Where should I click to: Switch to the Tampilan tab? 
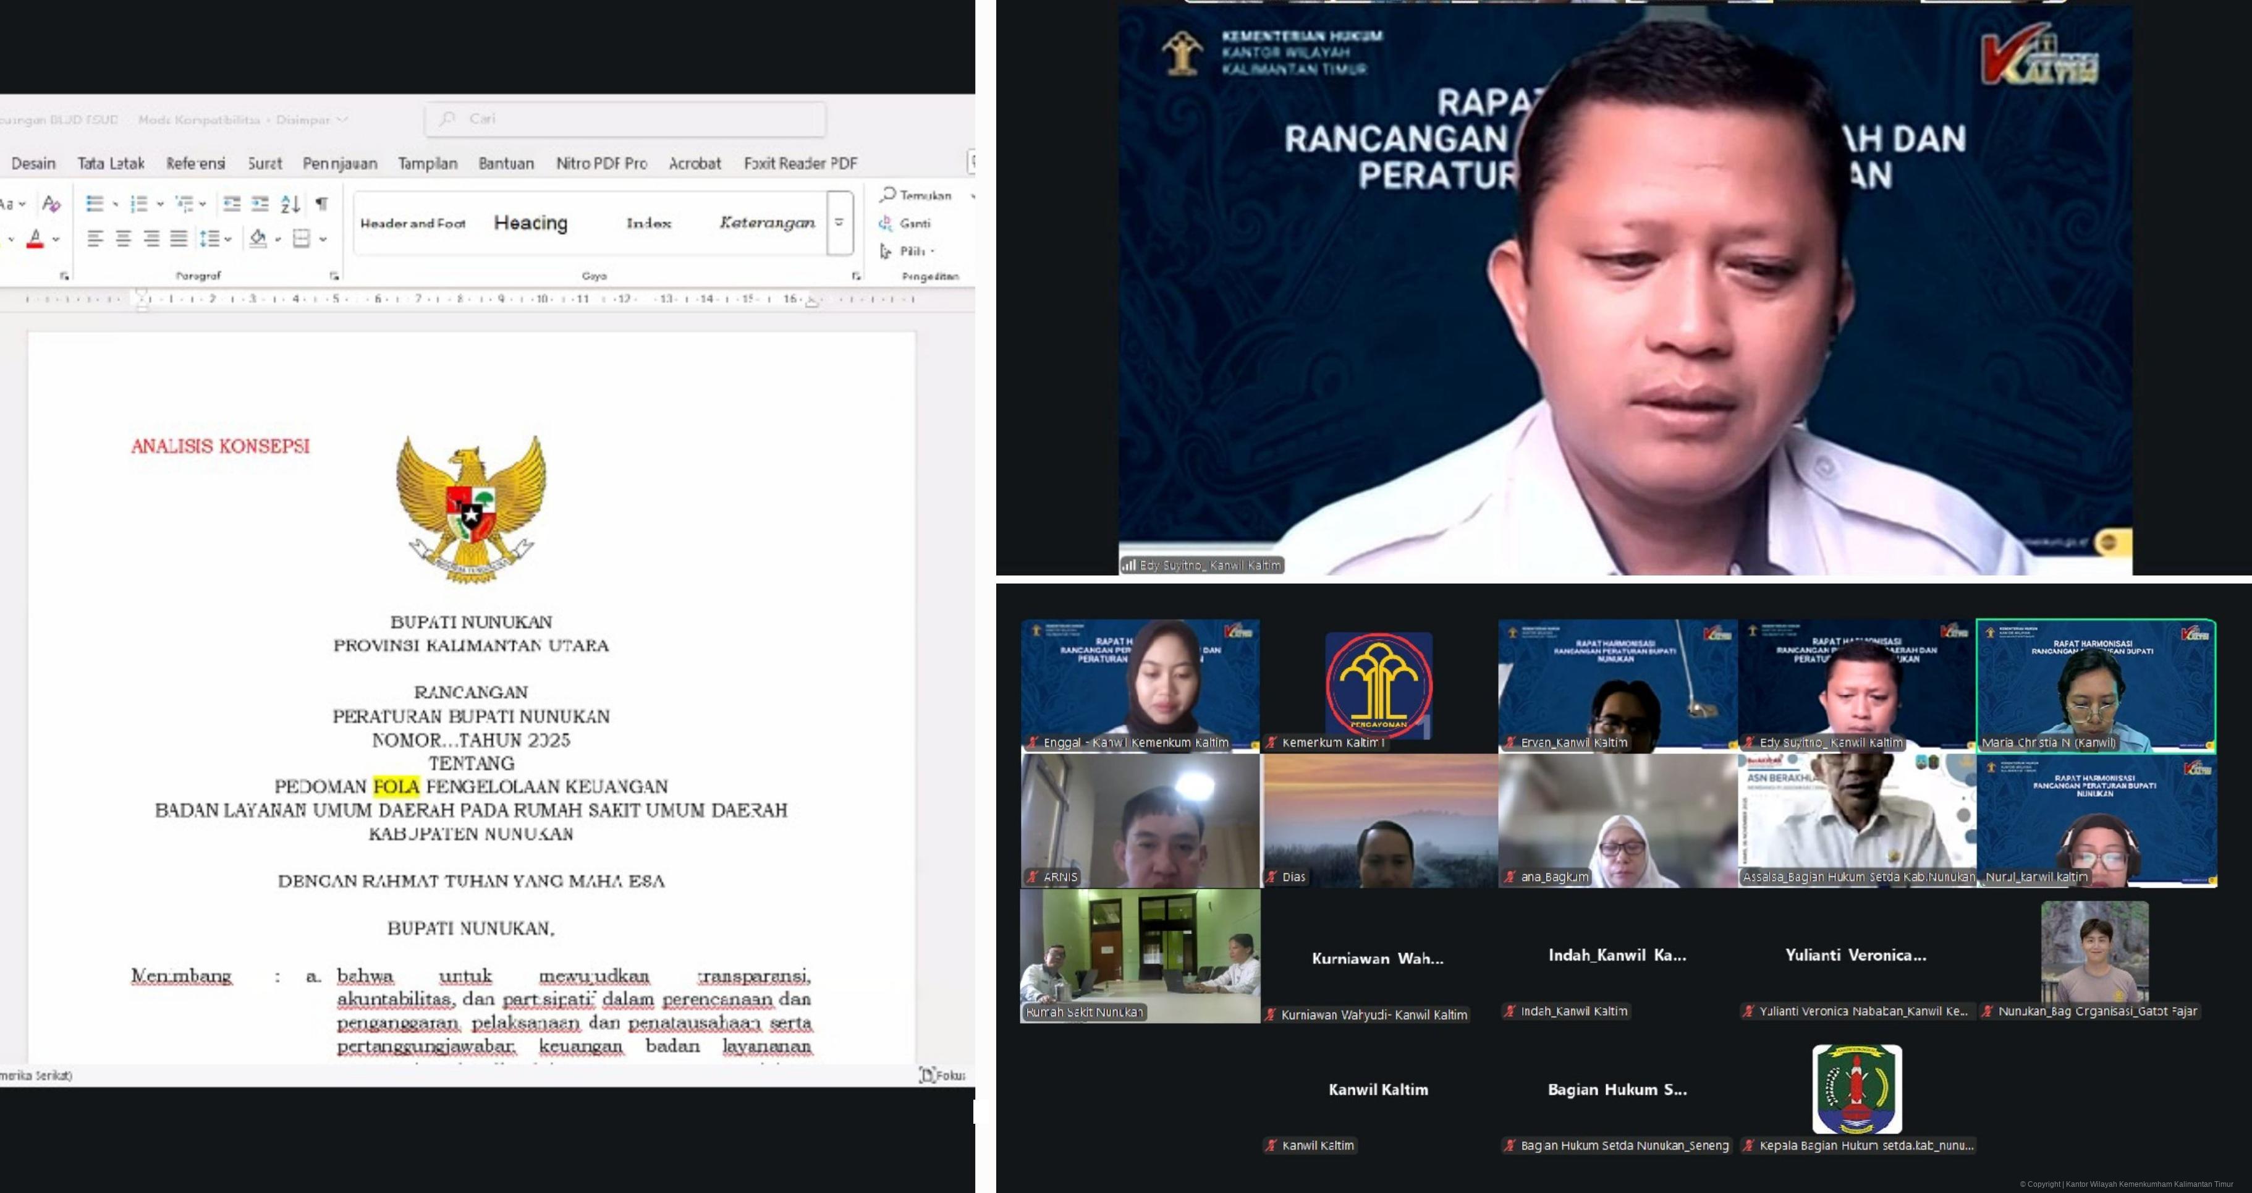pyautogui.click(x=428, y=164)
